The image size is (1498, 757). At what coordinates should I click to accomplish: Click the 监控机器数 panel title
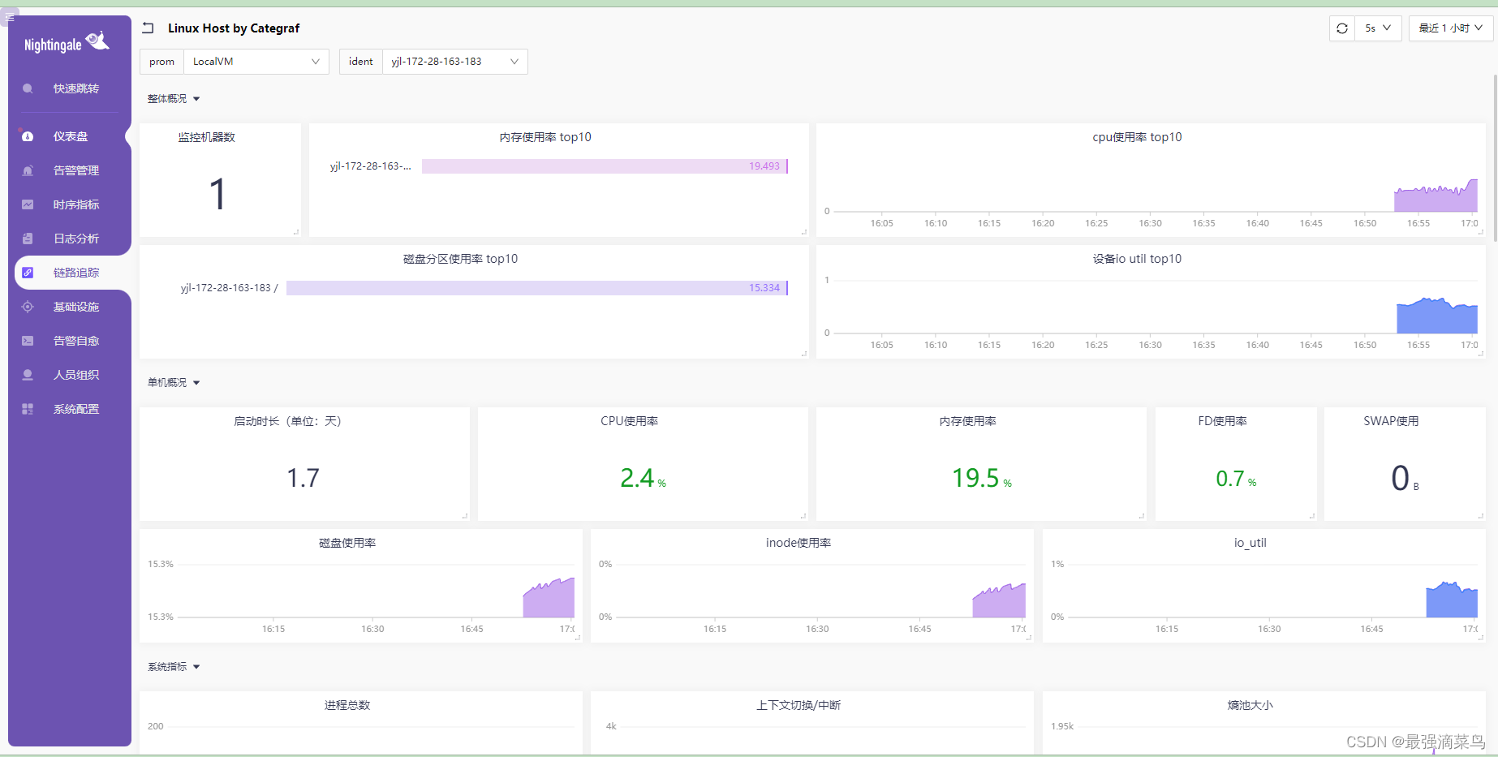[207, 137]
